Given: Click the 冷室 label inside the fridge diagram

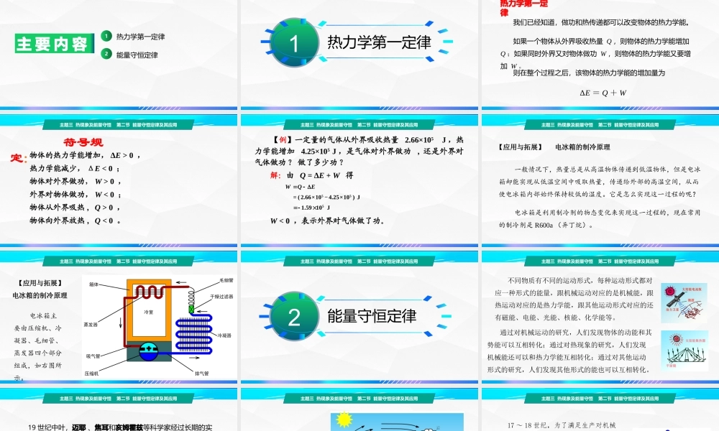Looking at the screenshot, I should click(x=149, y=312).
